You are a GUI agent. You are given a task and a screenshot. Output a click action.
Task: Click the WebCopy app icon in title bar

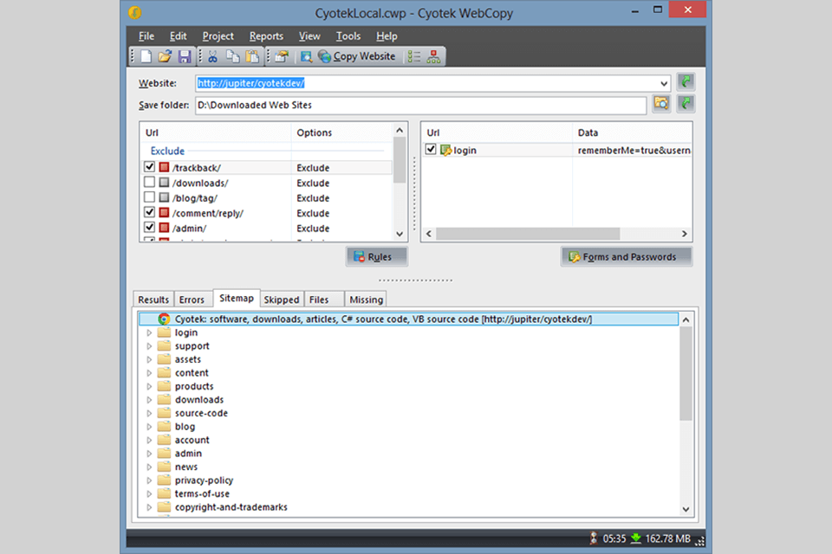pyautogui.click(x=135, y=12)
